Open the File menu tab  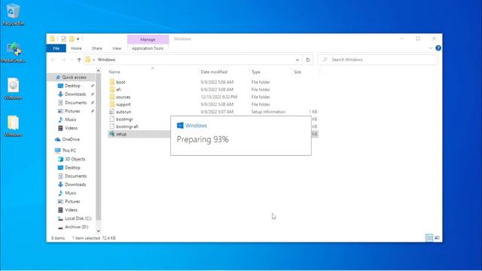56,48
